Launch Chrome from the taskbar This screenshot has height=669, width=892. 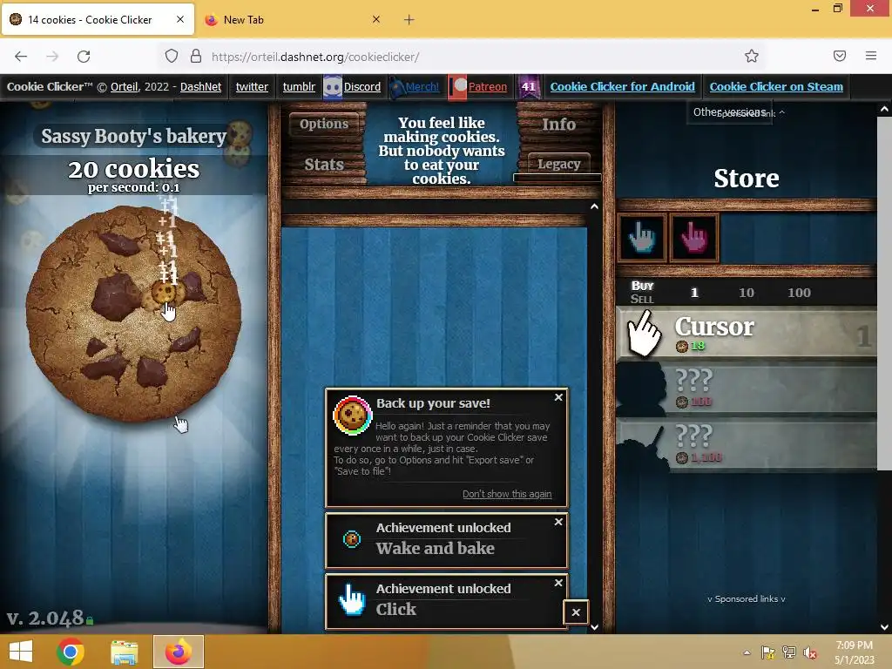pyautogui.click(x=71, y=652)
